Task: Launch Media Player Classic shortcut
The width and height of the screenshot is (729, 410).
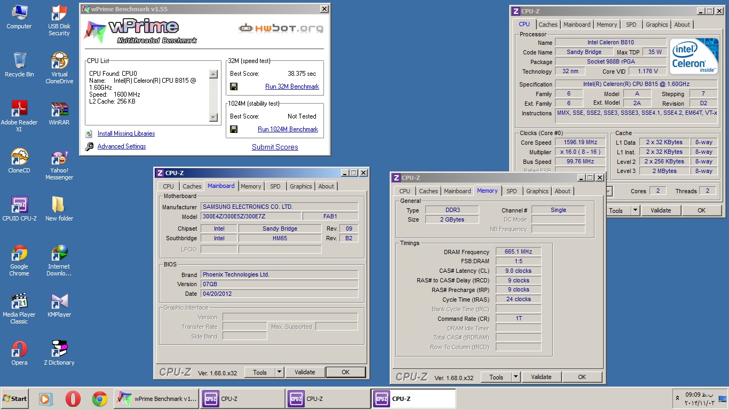Action: [19, 309]
